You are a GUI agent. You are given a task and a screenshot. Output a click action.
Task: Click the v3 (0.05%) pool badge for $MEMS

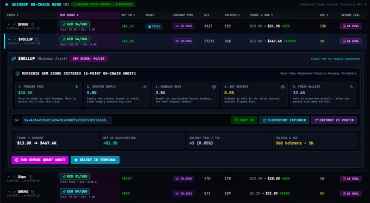click(x=183, y=193)
